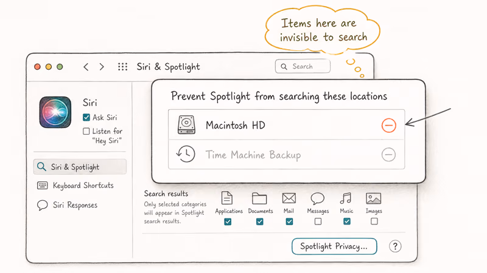
Task: Click the Images picture icon
Action: (373, 198)
